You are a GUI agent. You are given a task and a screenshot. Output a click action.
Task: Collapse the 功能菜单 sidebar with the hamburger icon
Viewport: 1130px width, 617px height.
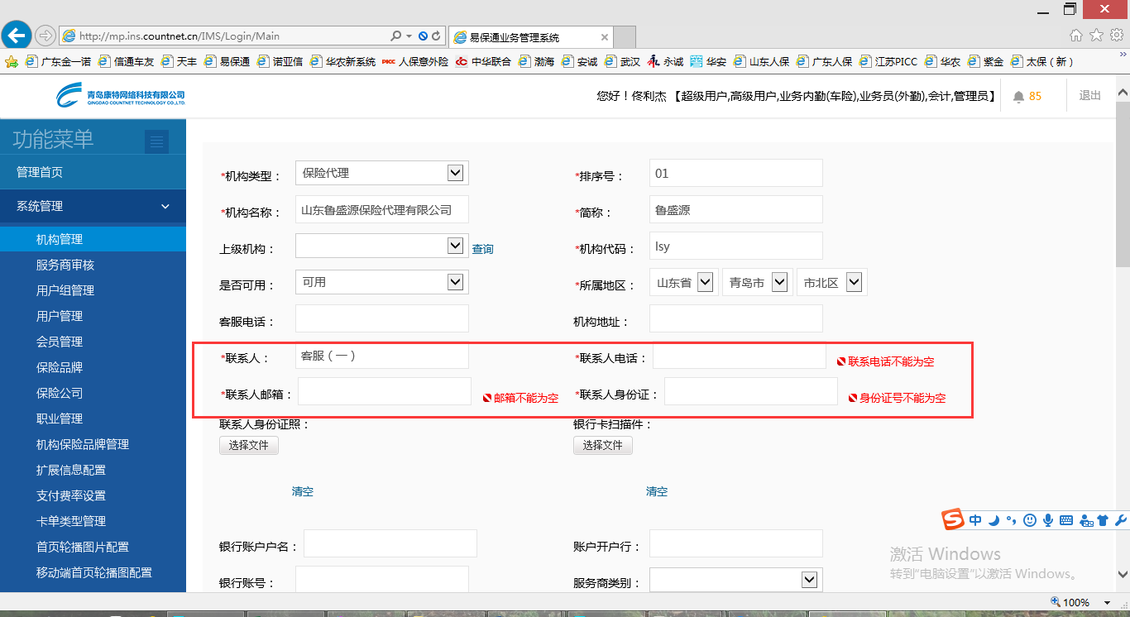156,141
